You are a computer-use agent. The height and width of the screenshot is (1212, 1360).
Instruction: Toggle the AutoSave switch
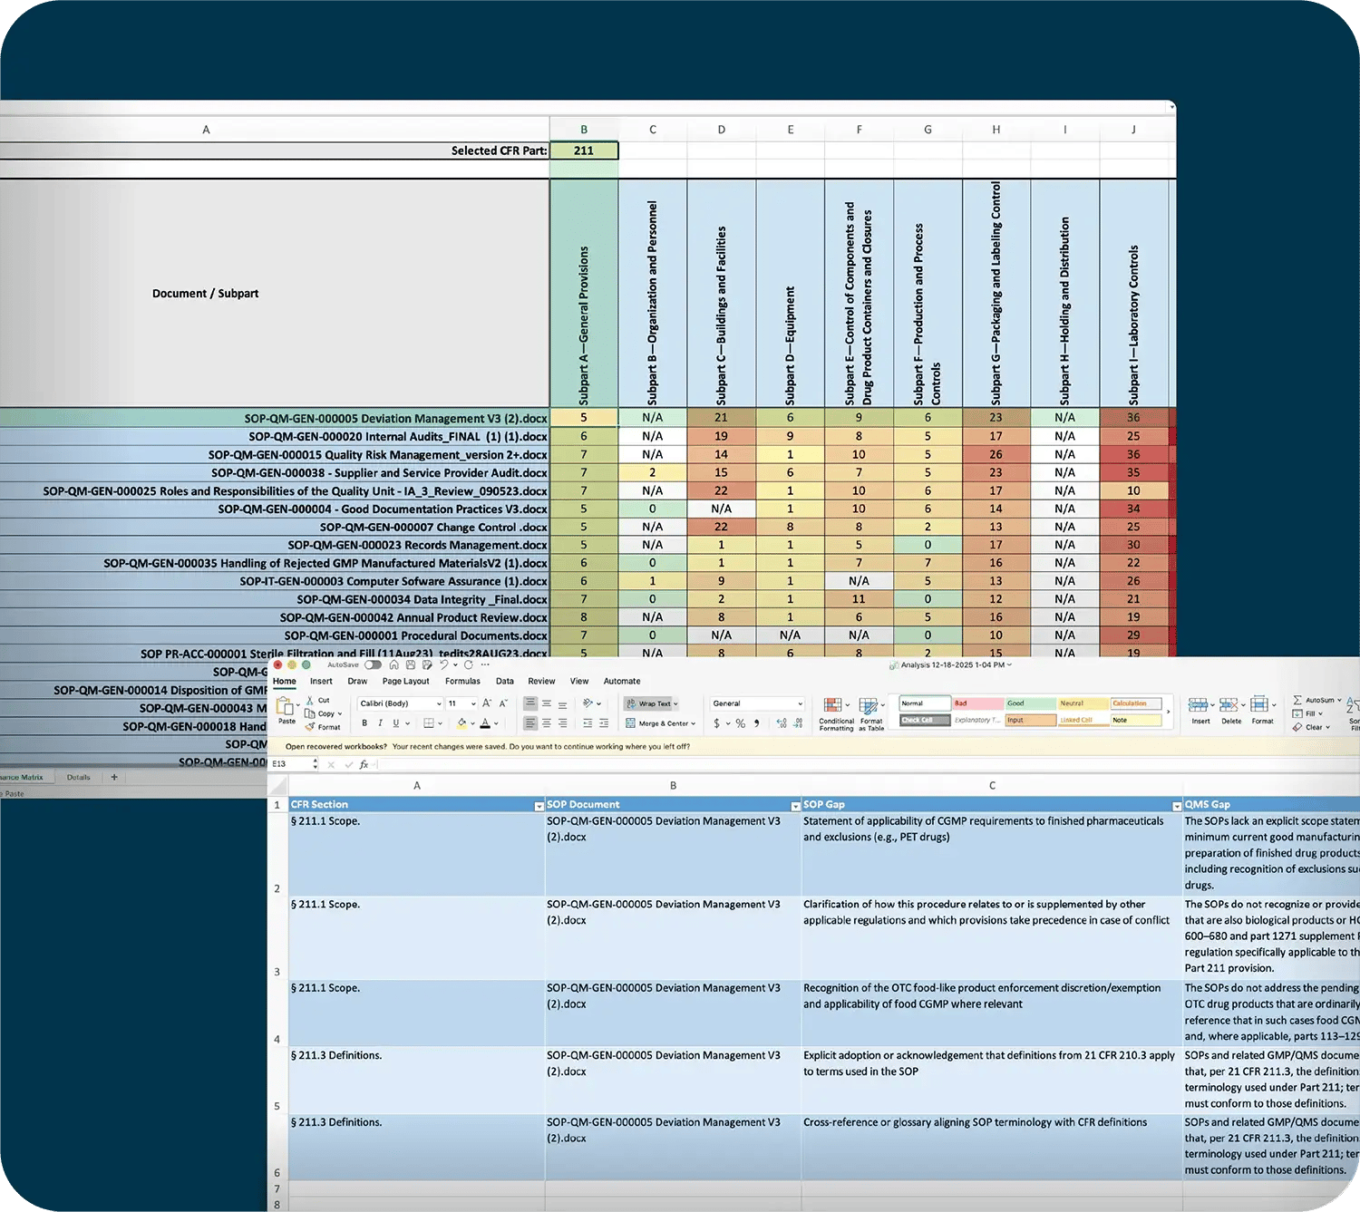pos(373,665)
